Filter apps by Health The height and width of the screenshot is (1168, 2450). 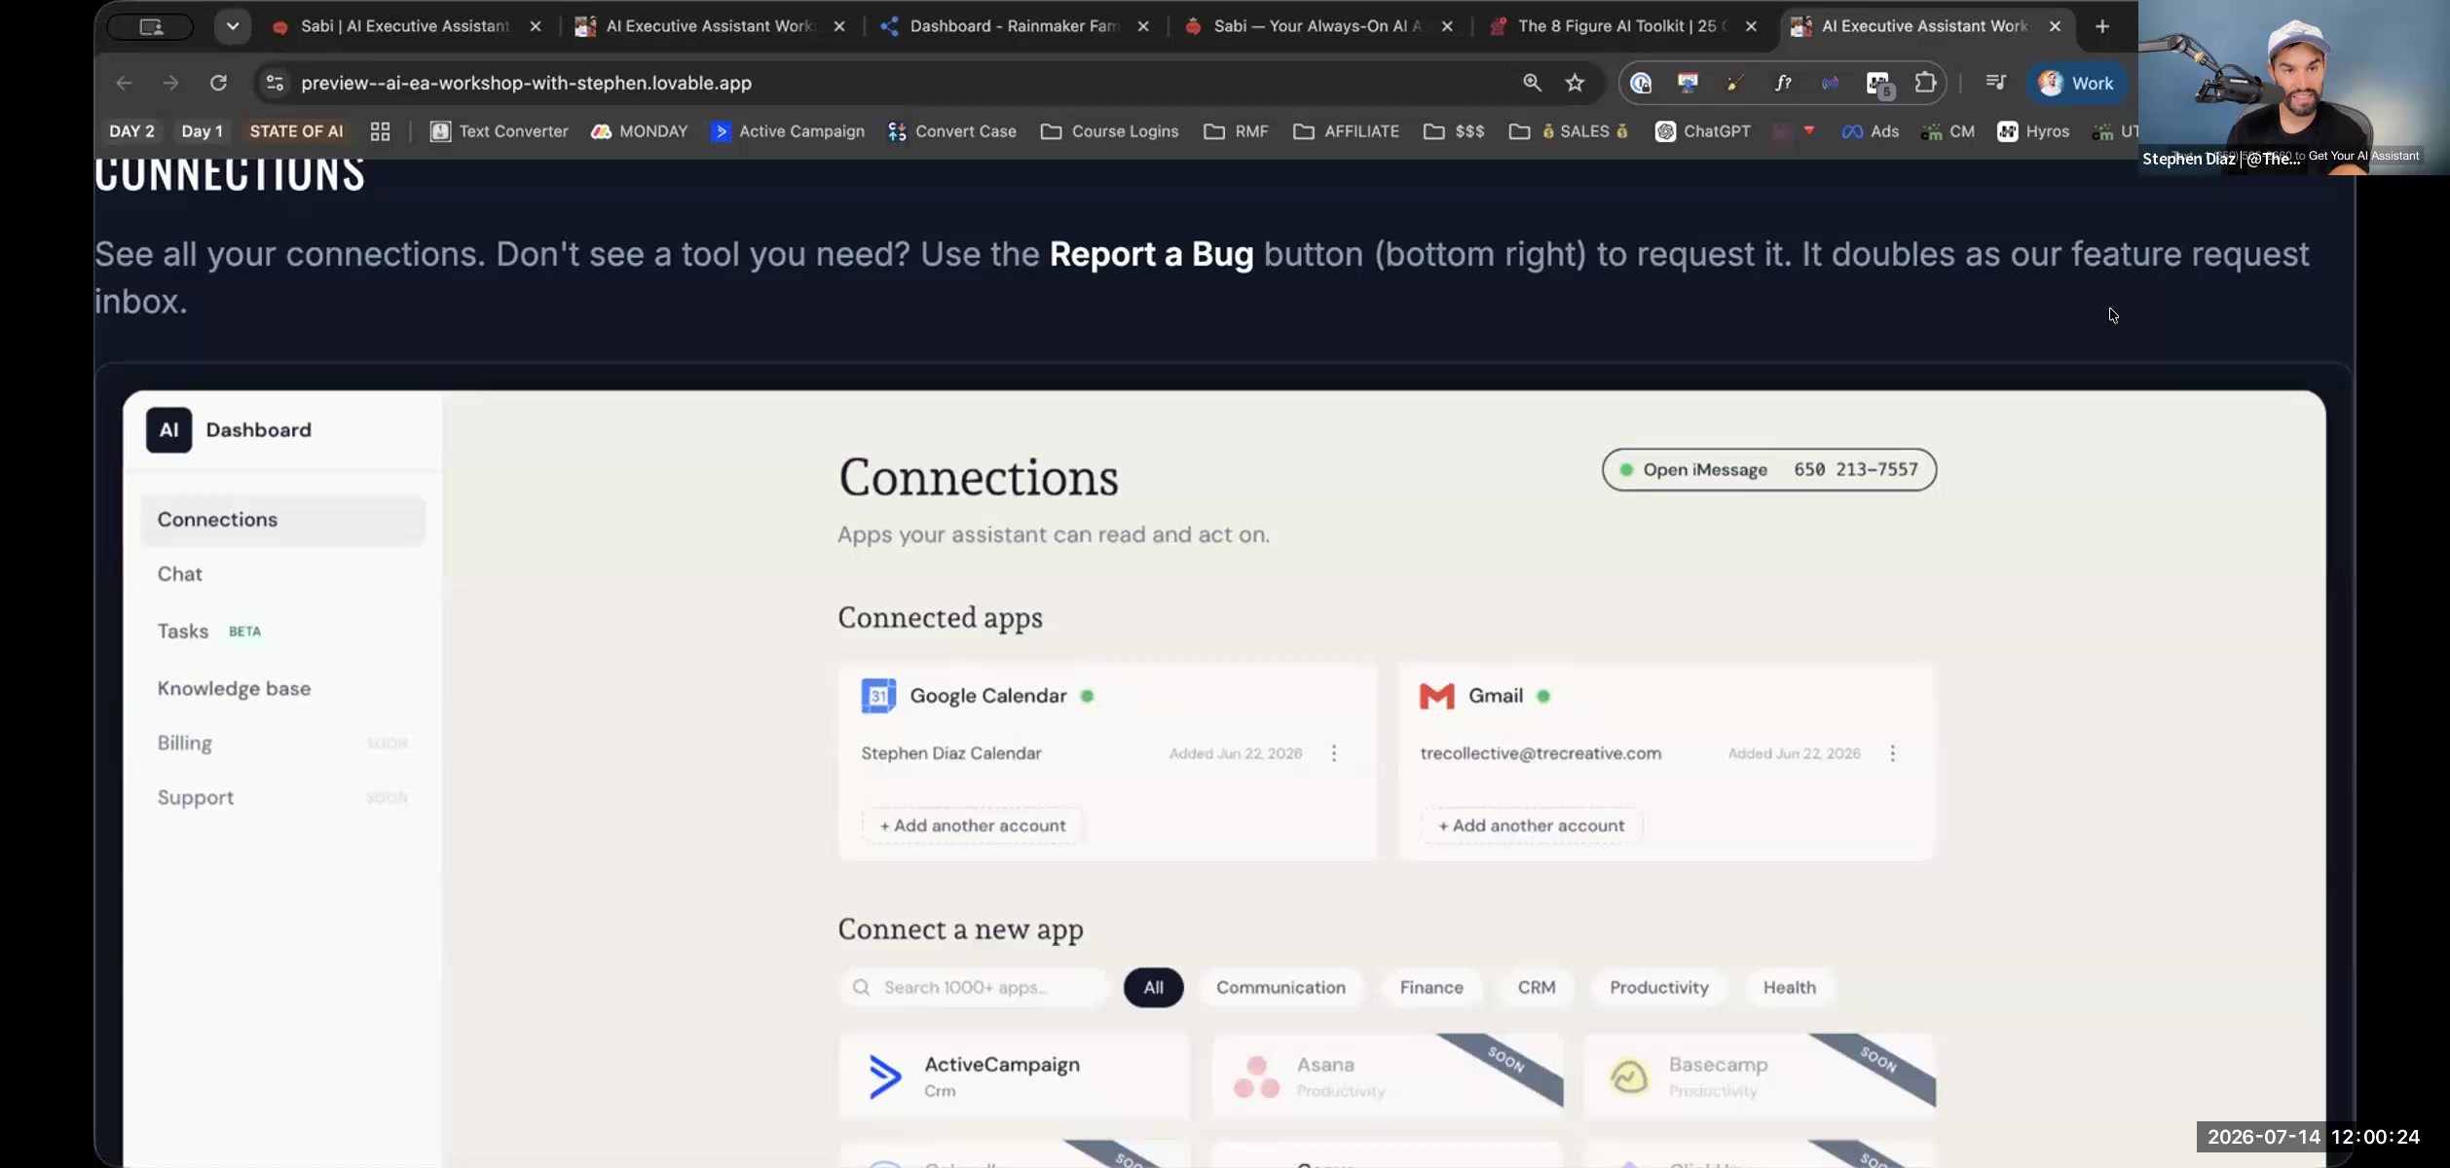pos(1790,988)
